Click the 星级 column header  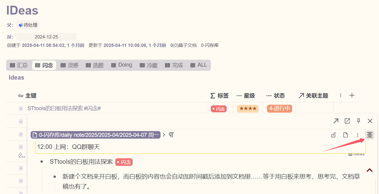click(x=245, y=96)
